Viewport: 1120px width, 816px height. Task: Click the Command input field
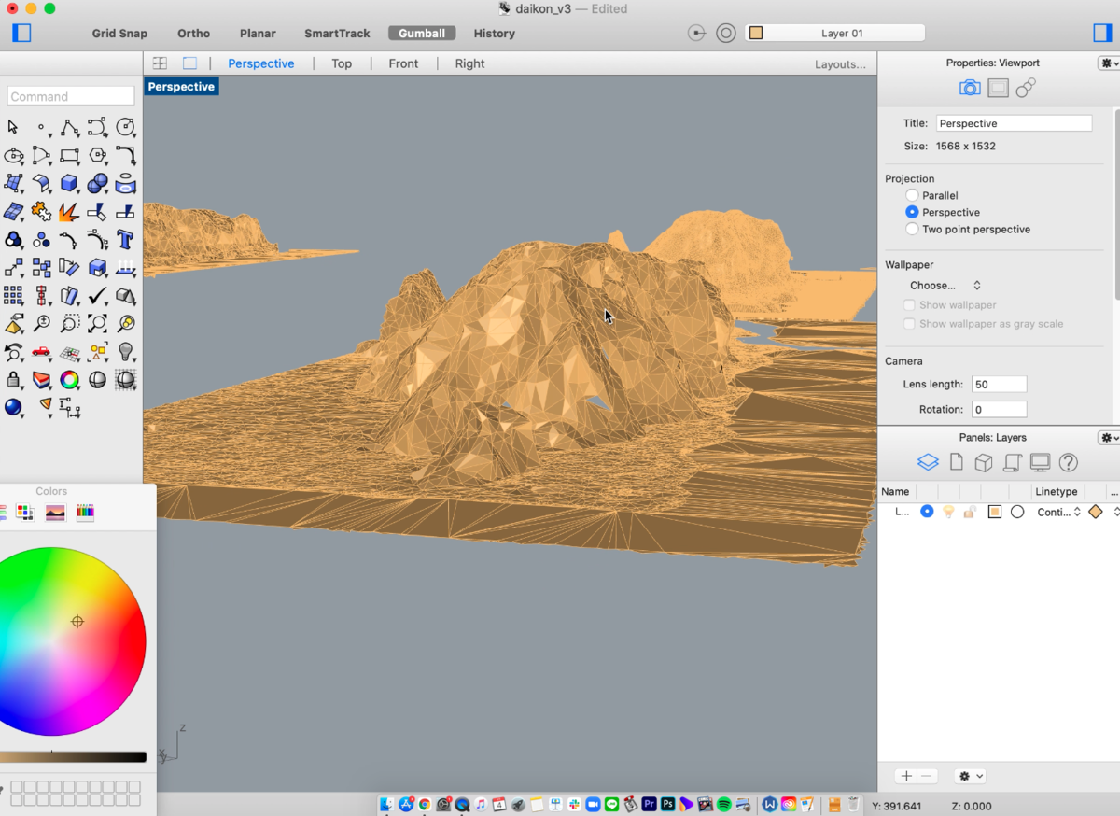coord(71,96)
